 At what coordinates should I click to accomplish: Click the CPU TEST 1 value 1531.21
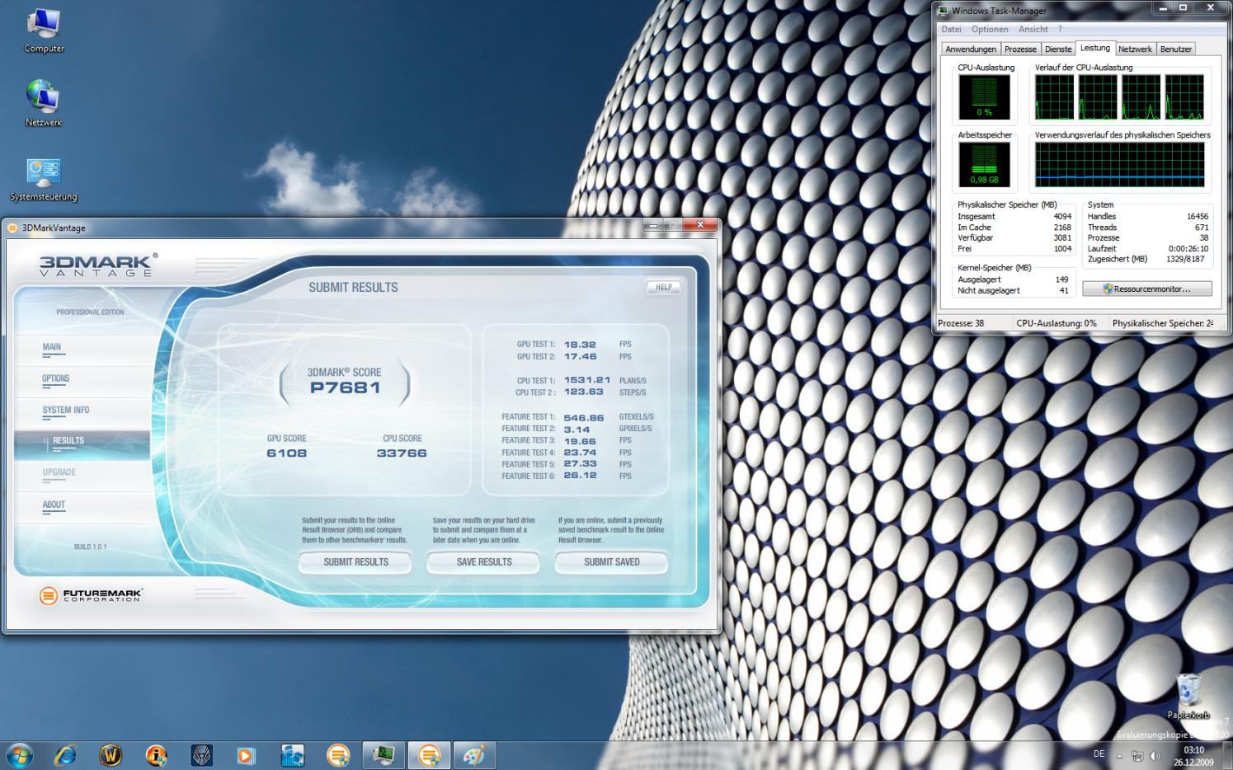[587, 380]
